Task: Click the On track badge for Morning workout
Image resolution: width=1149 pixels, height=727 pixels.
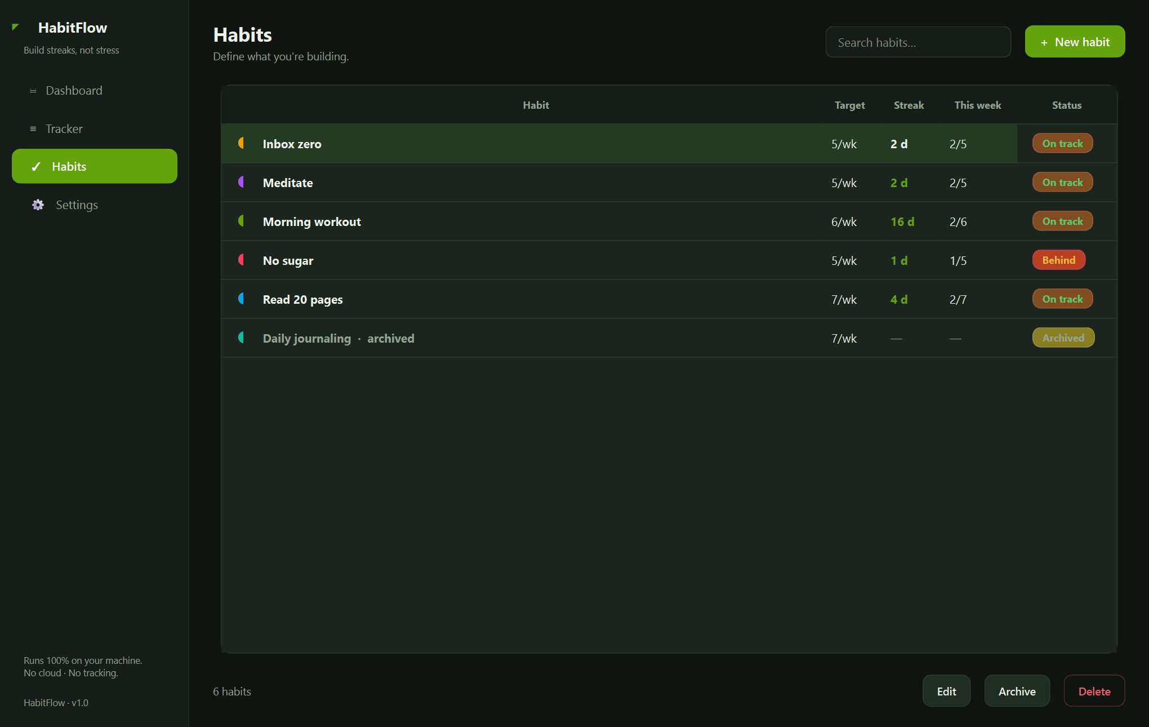Action: pos(1062,221)
